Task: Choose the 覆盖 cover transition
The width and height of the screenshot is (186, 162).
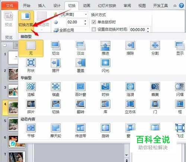Action: point(80,66)
